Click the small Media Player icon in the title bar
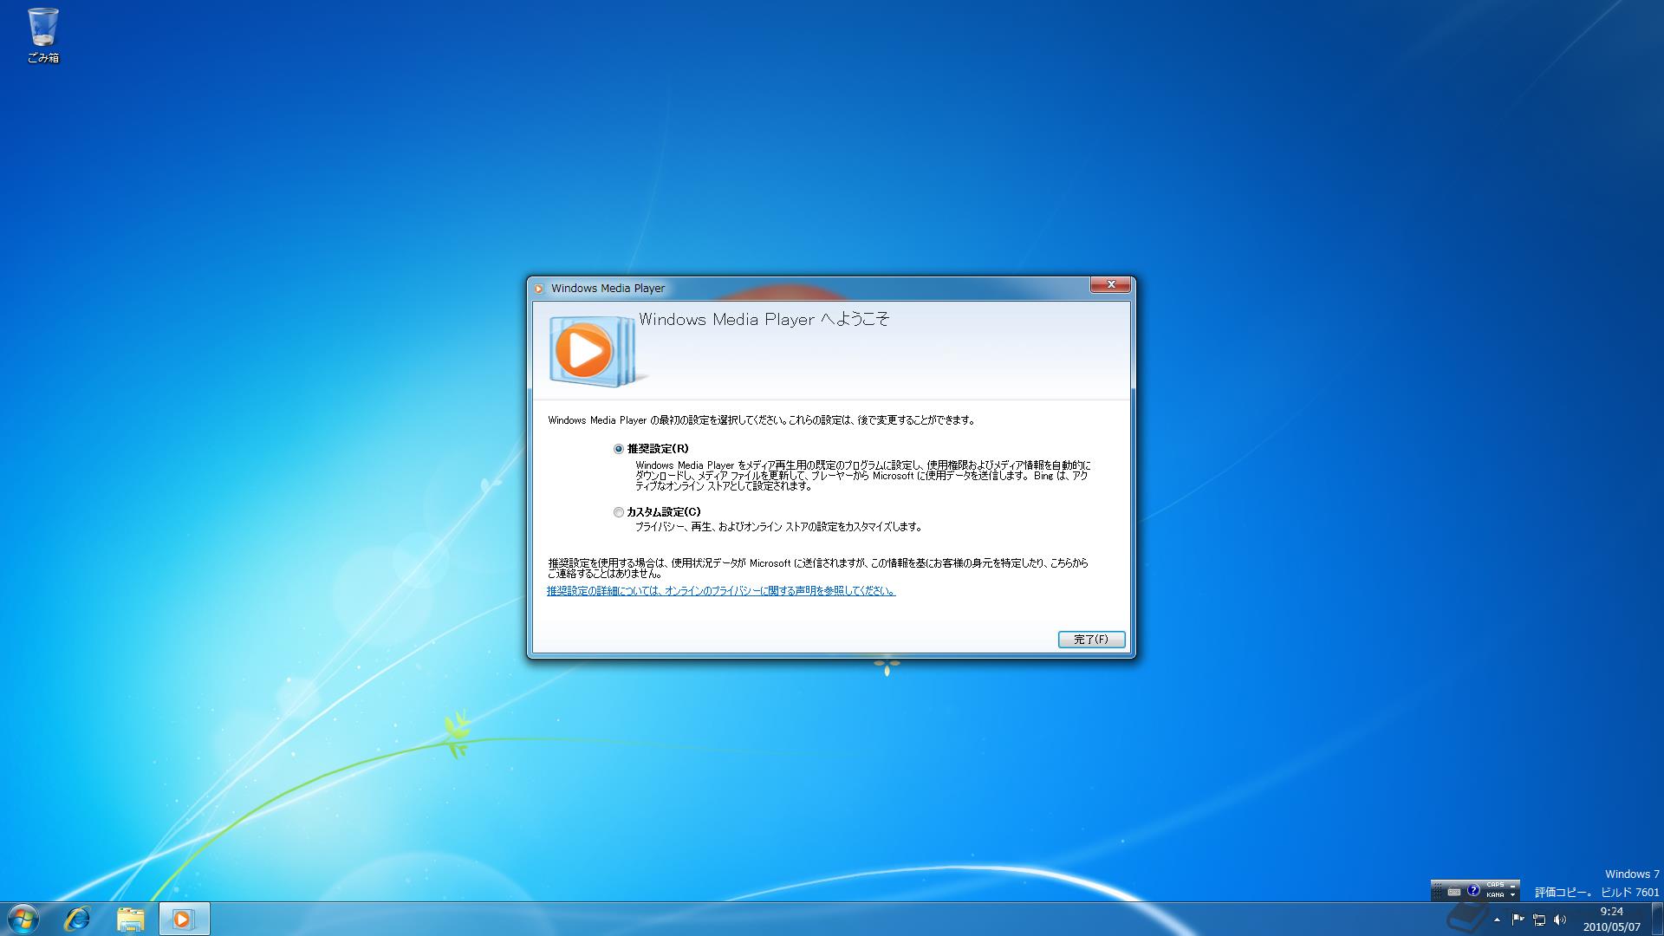This screenshot has width=1664, height=936. click(539, 289)
